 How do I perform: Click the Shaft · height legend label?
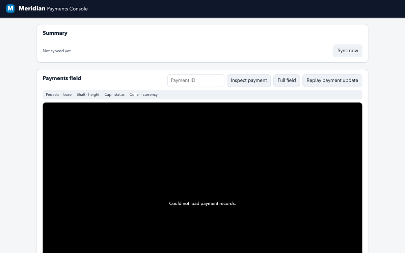[88, 95]
